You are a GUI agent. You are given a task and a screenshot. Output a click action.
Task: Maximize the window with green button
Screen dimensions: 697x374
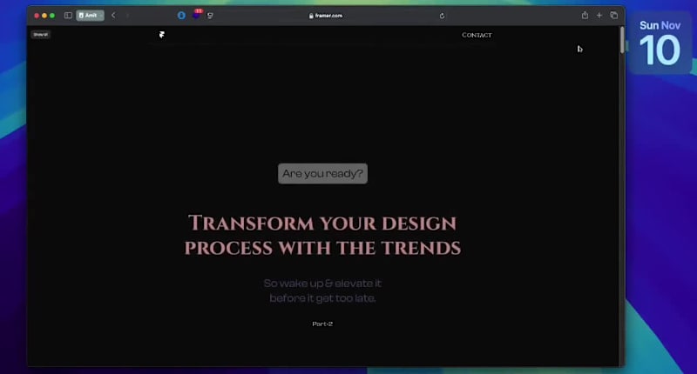pos(52,16)
